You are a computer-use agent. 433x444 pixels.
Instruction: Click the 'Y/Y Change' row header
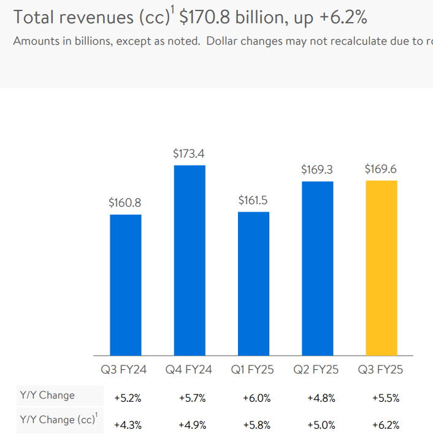tap(60, 396)
